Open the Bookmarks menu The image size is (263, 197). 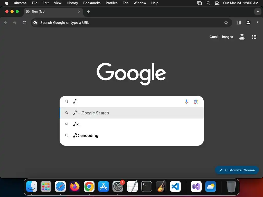[92, 3]
